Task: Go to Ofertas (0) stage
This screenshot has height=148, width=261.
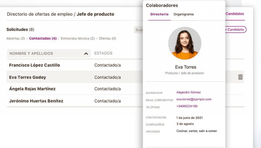Action: pyautogui.click(x=107, y=38)
